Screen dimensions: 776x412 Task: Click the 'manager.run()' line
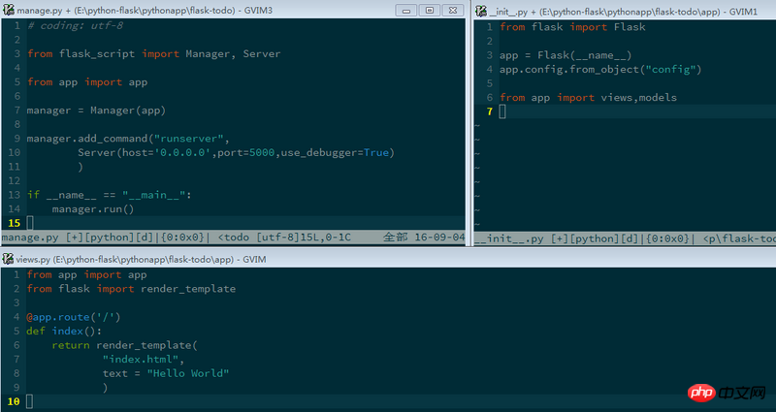[93, 209]
